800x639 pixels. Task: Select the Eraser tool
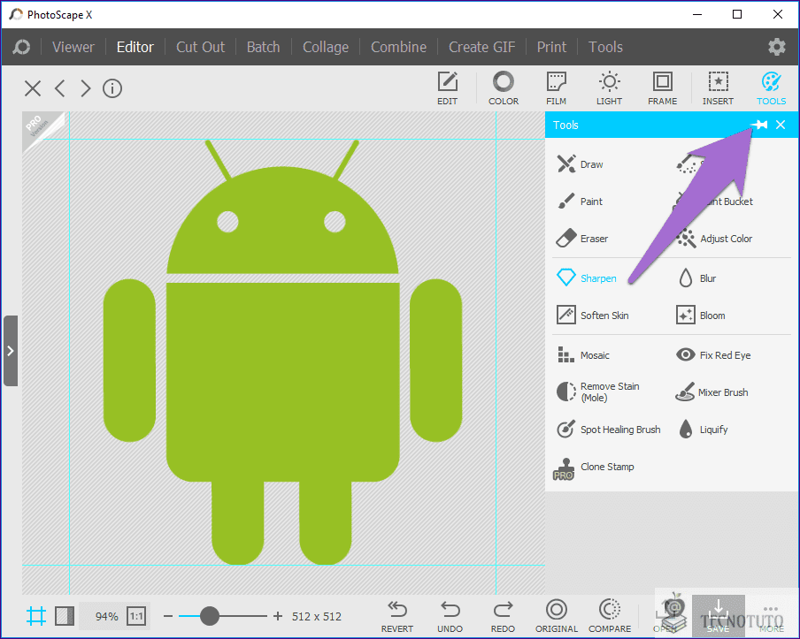point(582,239)
